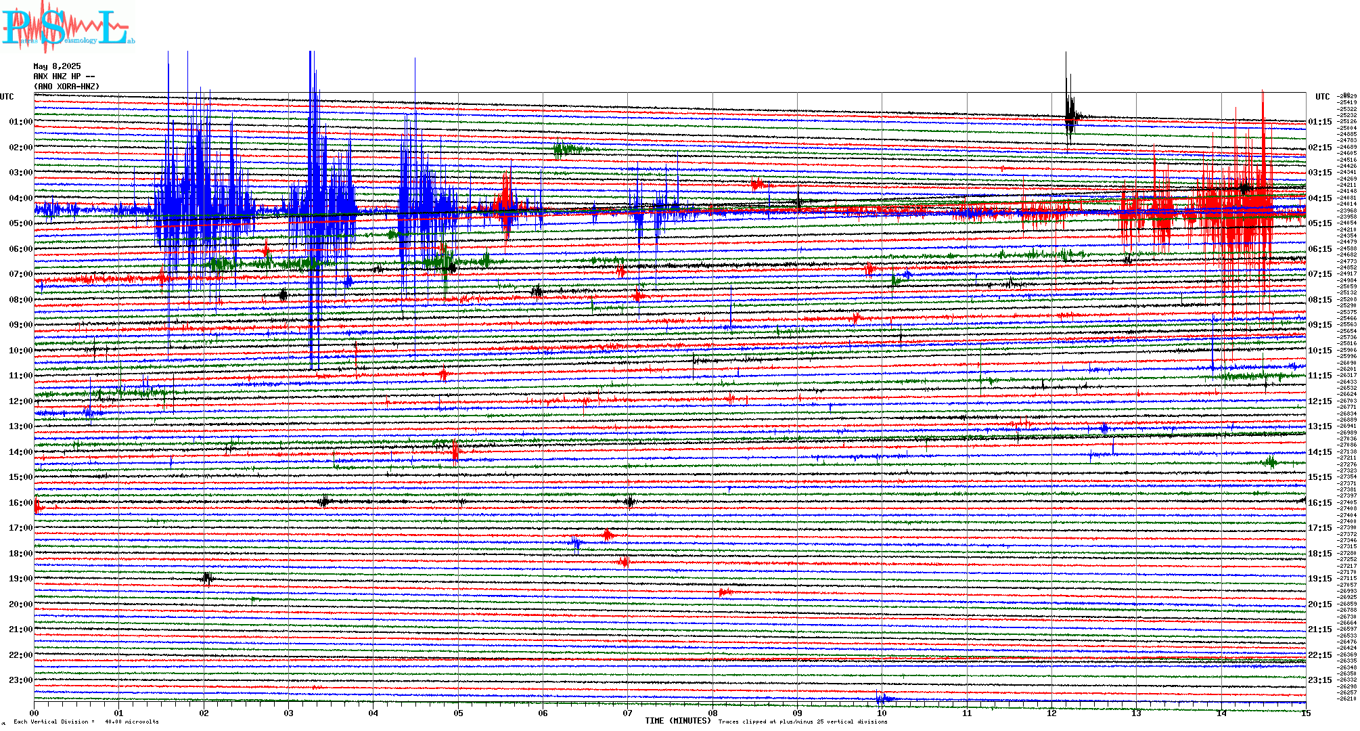Viewport: 1360px width, 731px height.
Task: Click the 03:15 right-side time label
Action: 1319,173
